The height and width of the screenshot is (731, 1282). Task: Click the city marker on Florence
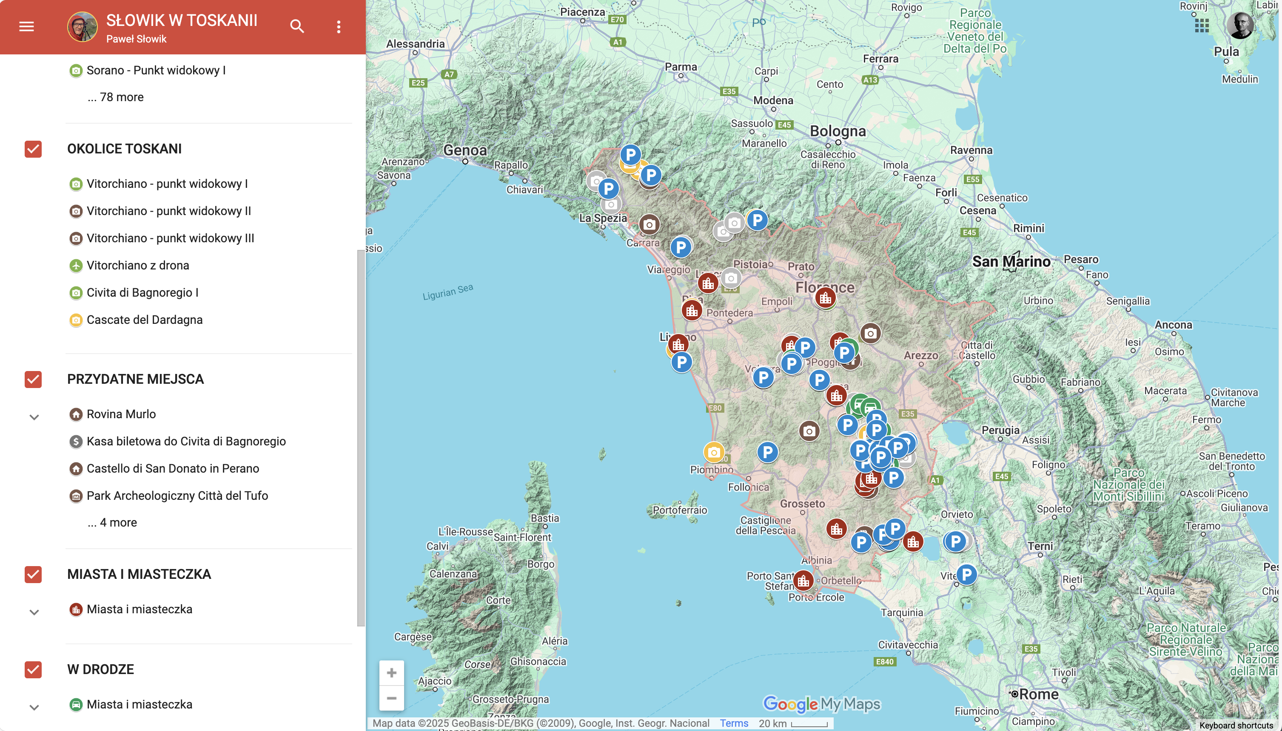click(825, 298)
